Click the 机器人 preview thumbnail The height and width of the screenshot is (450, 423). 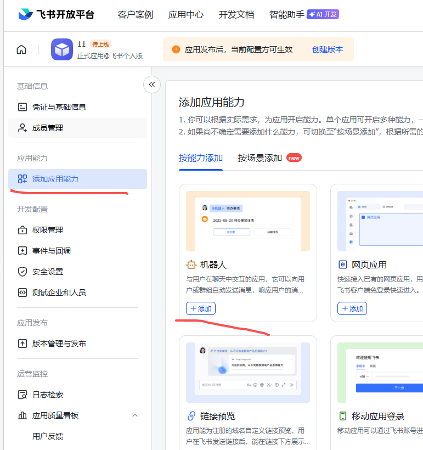[x=248, y=221]
